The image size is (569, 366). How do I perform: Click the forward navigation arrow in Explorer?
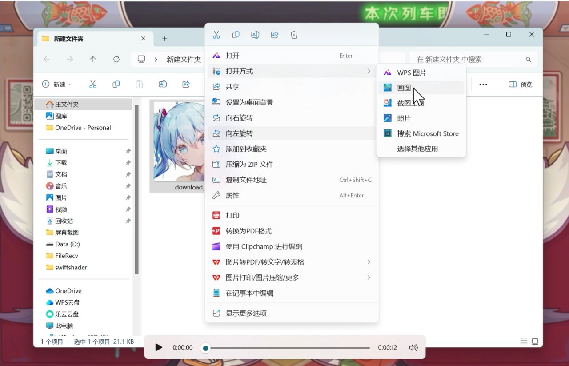(70, 59)
